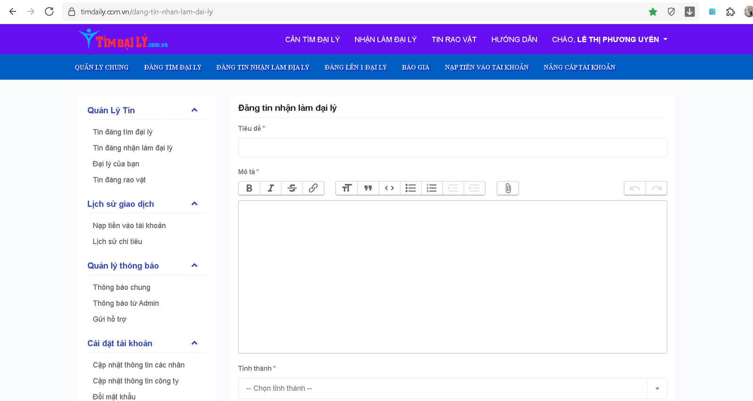Open the Chọn tỉnh thành dropdown
This screenshot has width=753, height=401.
pyautogui.click(x=452, y=388)
